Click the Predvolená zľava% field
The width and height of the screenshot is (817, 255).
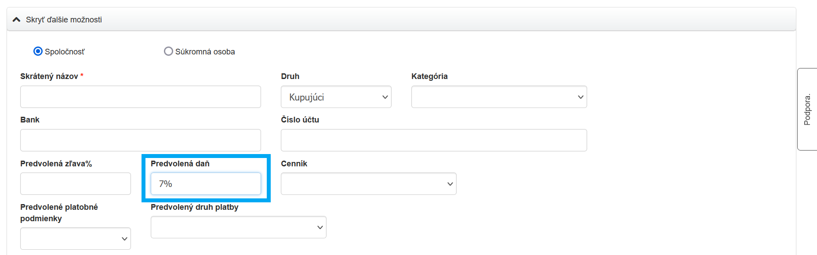coord(75,184)
